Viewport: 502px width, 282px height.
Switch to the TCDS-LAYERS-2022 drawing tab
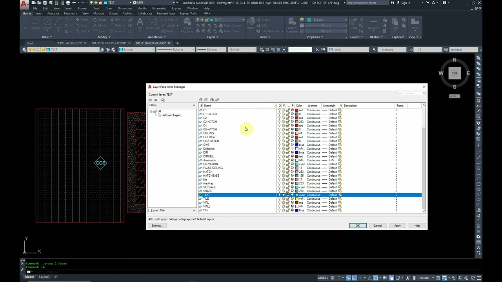[70, 43]
